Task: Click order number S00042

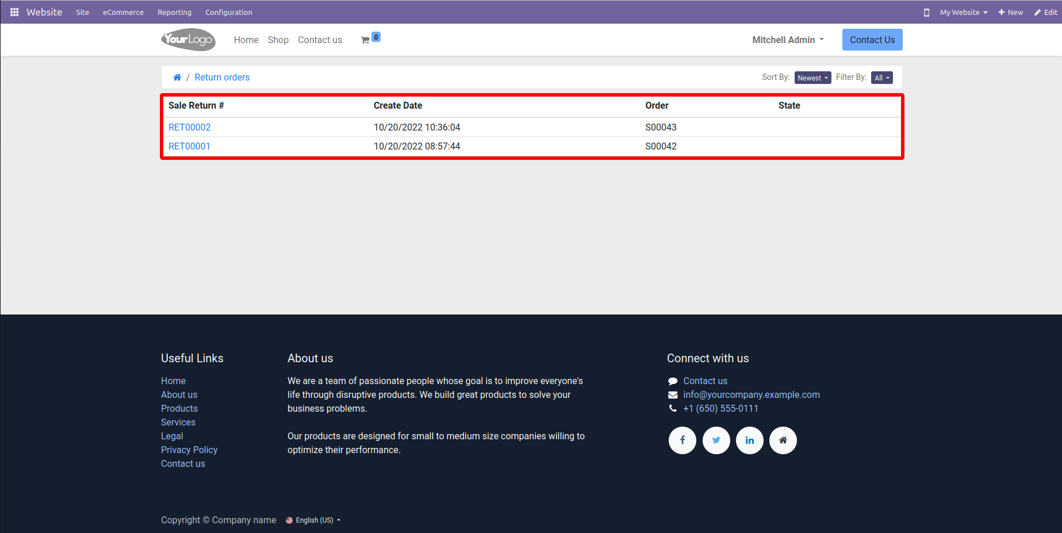Action: [661, 146]
